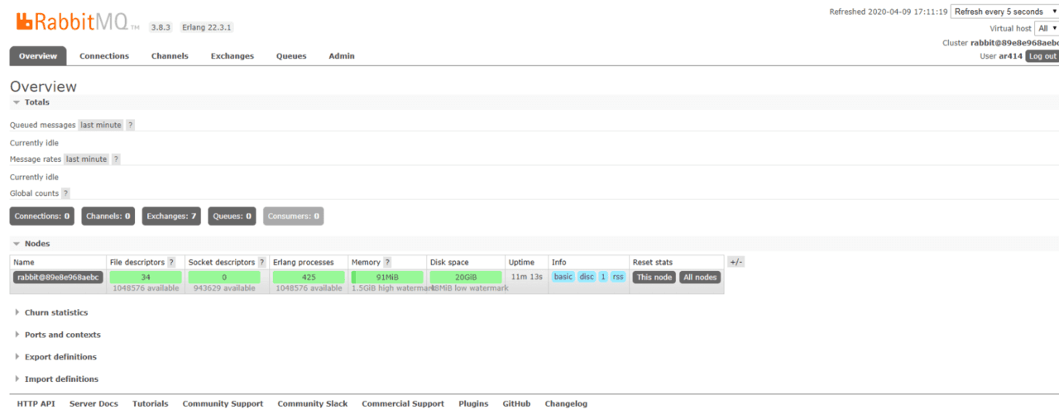The width and height of the screenshot is (1059, 419).
Task: Open the Server Docs link
Action: point(93,404)
